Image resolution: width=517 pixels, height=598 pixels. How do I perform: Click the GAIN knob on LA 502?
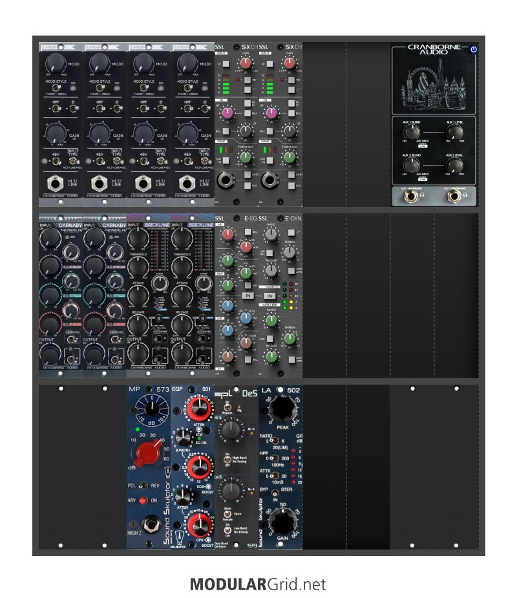pos(282,522)
